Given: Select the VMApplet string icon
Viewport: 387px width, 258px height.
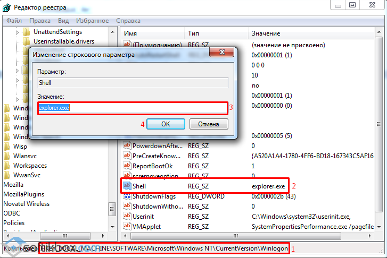Looking at the screenshot, I should pos(128,227).
